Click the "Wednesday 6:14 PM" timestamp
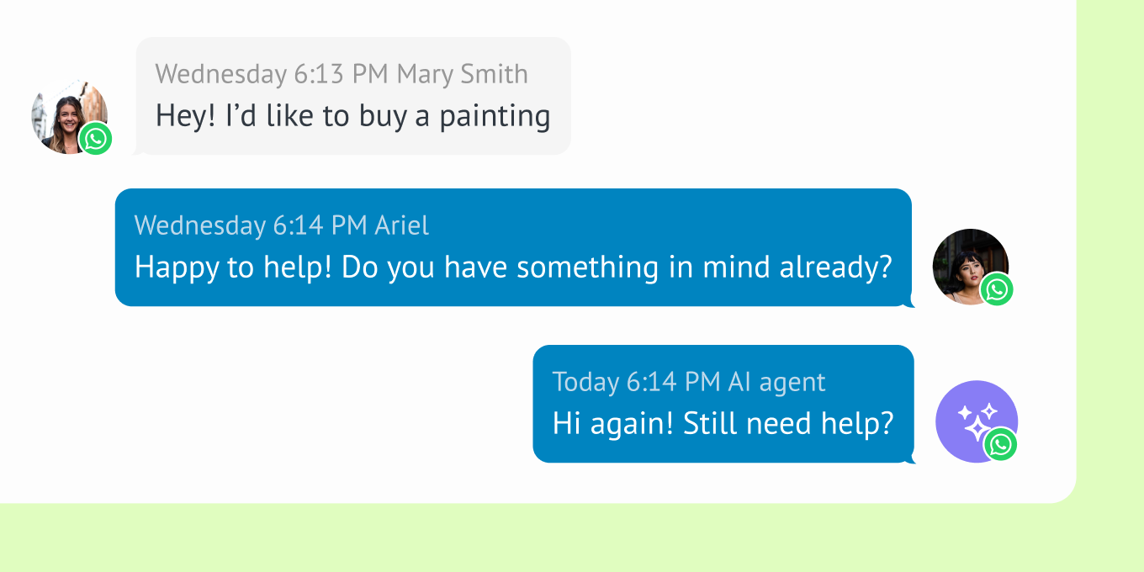The width and height of the screenshot is (1144, 572). click(251, 225)
